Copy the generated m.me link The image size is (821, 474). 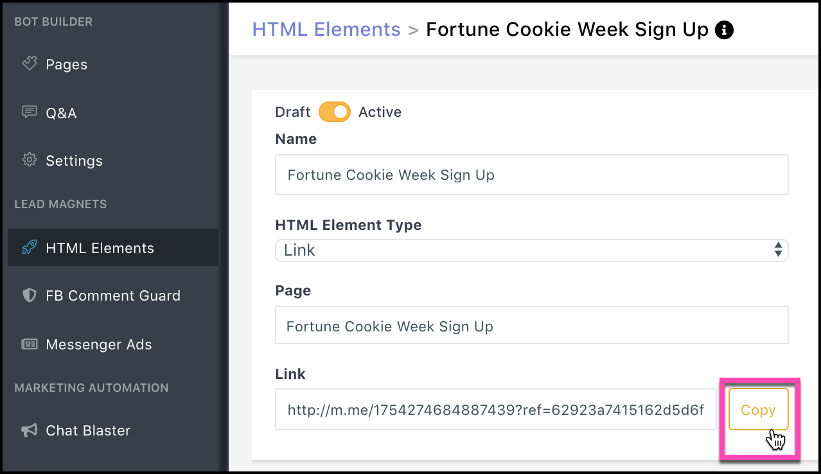758,410
